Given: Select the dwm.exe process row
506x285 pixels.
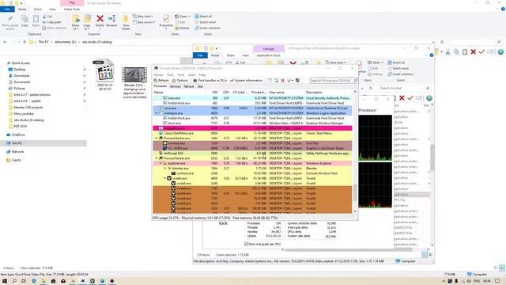Looking at the screenshot, I should pos(252,123).
